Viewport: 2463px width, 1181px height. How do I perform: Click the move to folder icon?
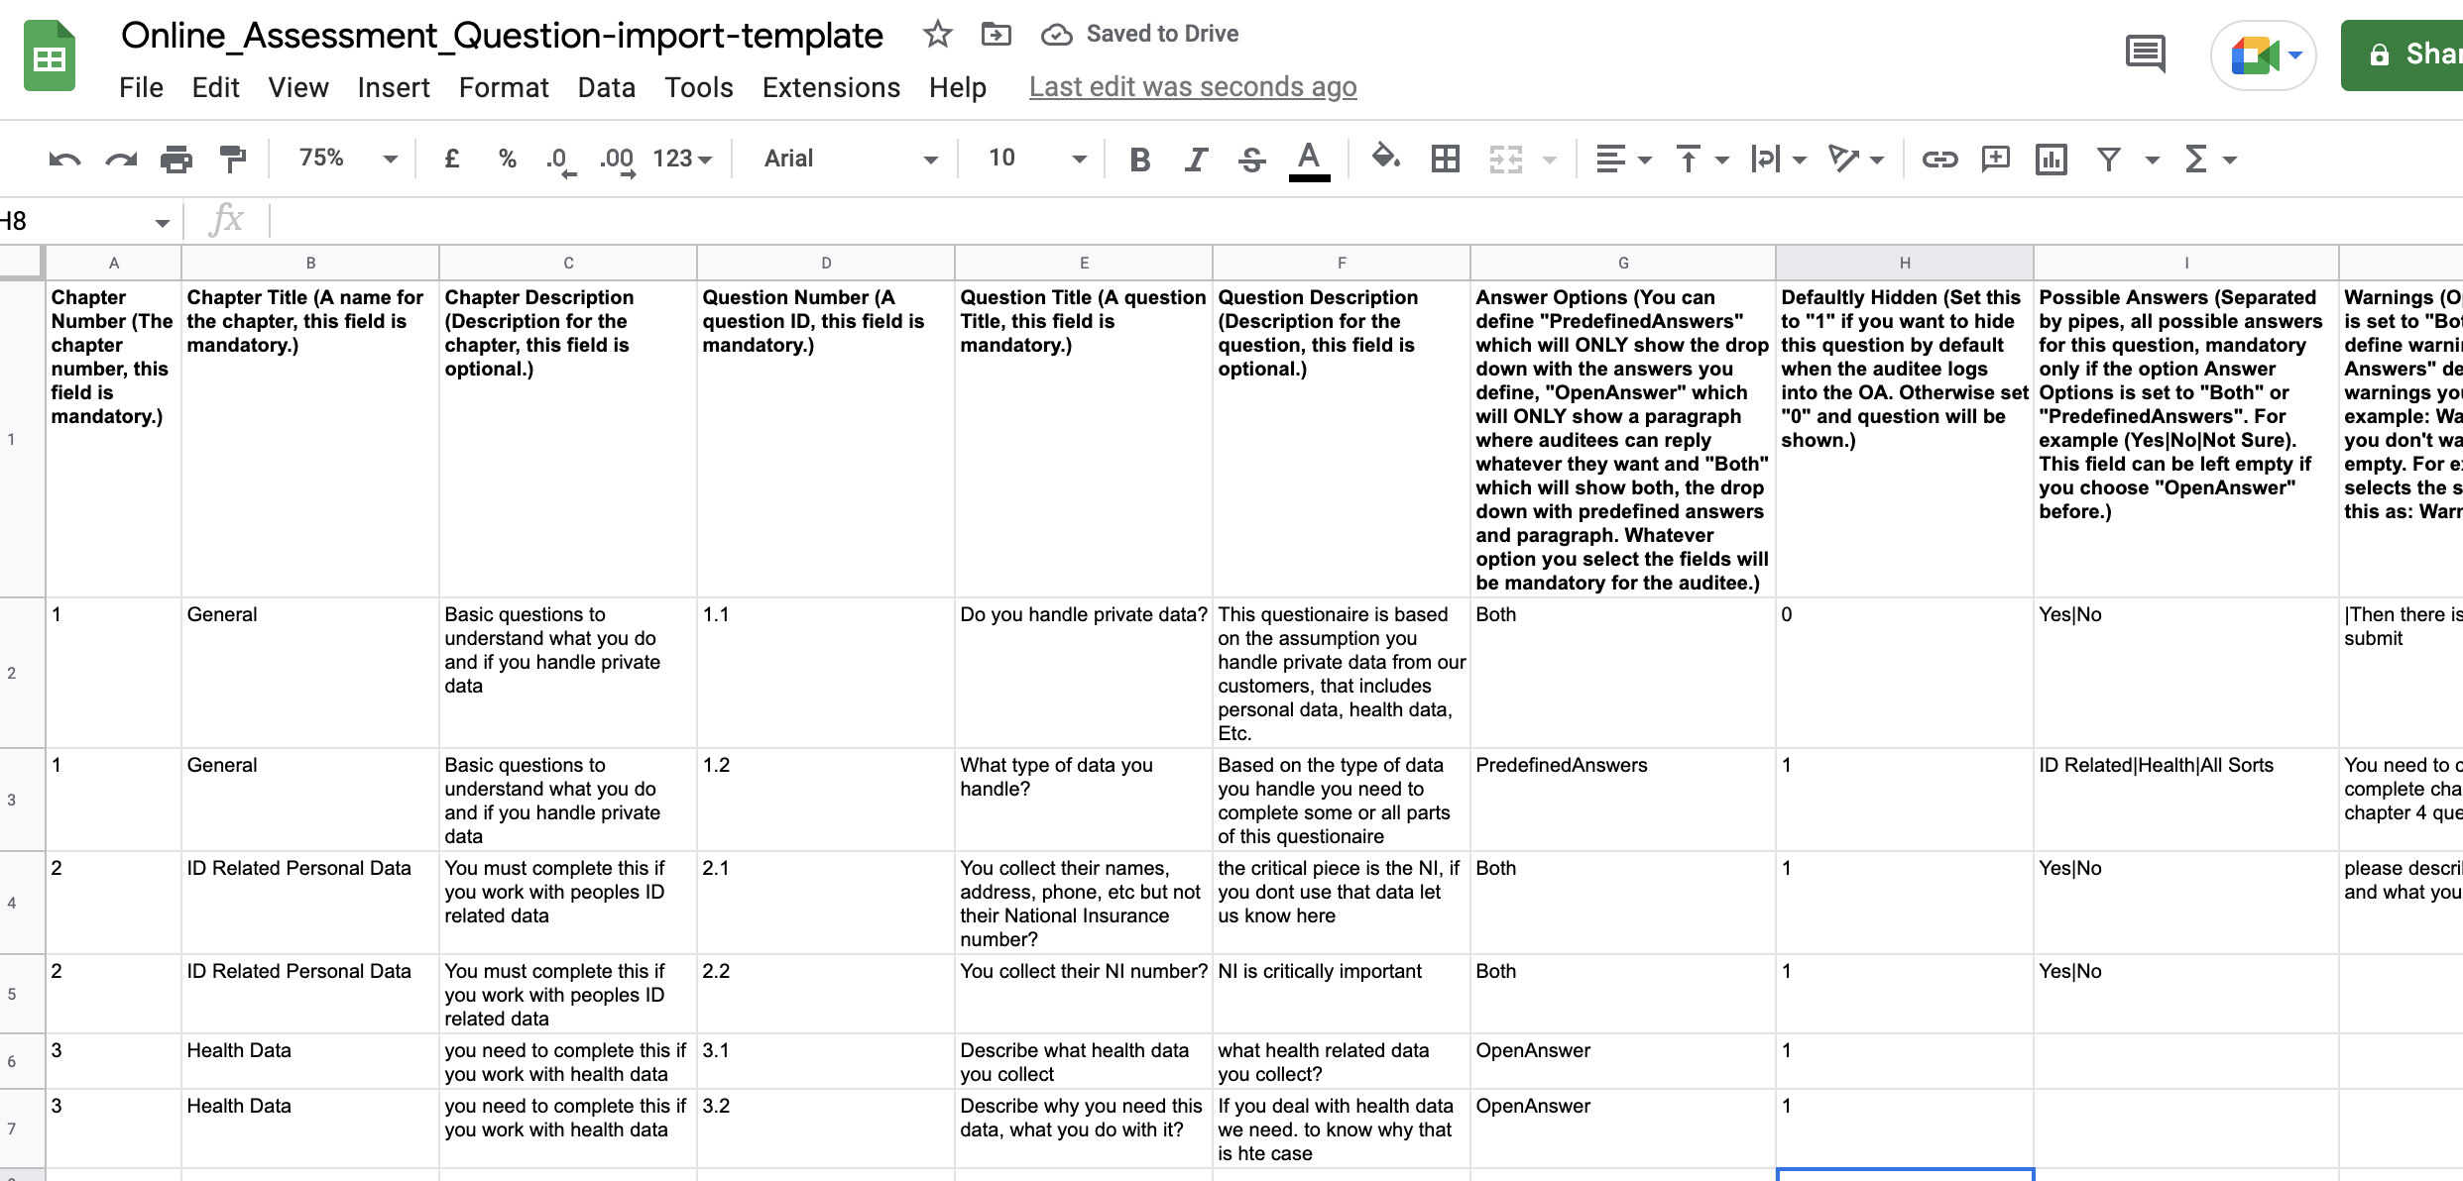[996, 35]
